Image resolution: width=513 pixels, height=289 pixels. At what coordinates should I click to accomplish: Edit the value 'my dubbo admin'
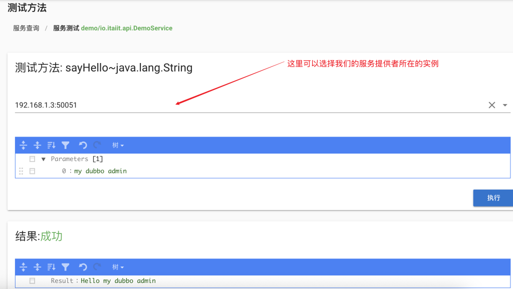(100, 171)
